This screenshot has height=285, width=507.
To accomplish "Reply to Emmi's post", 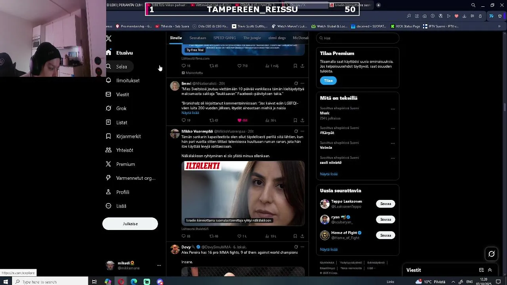I will 186,120.
